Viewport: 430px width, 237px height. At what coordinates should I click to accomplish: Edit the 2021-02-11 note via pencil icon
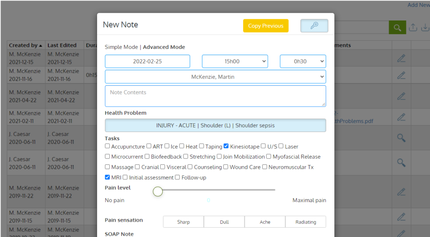point(401,117)
